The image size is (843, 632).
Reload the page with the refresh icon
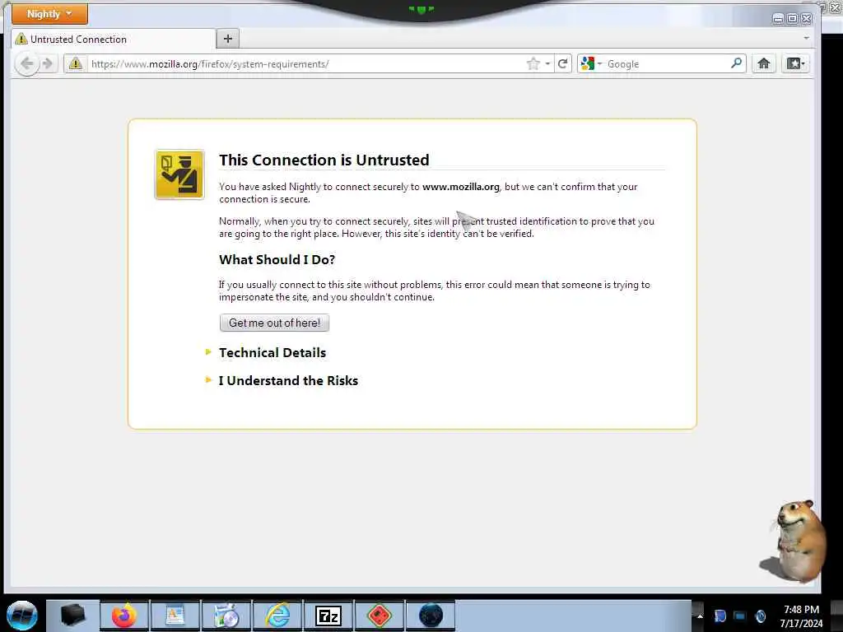(562, 64)
